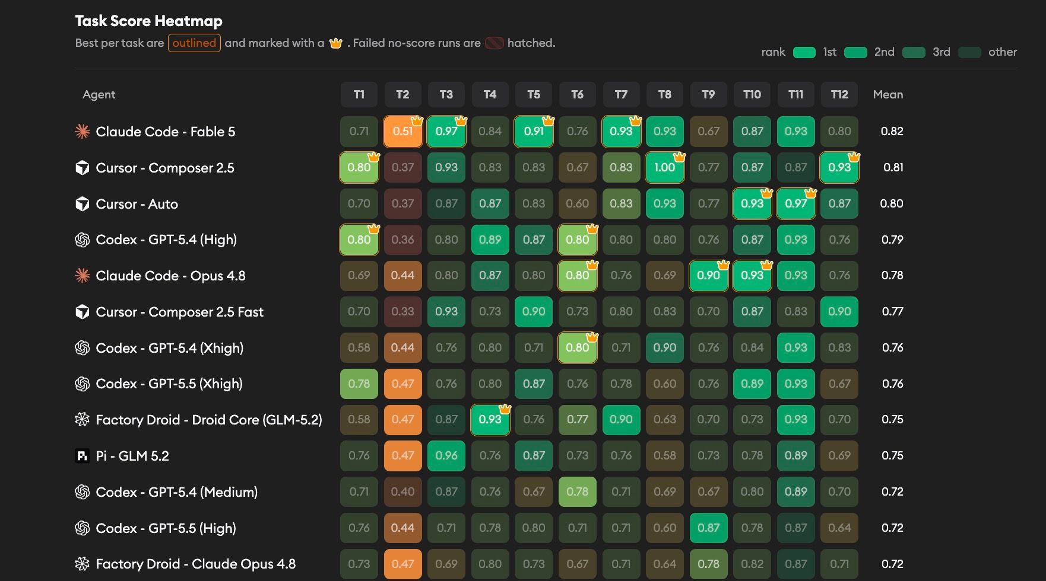Click the 0.87 cell for GPT-5.5 (High) T9
Screen dimensions: 1046x581
708,528
